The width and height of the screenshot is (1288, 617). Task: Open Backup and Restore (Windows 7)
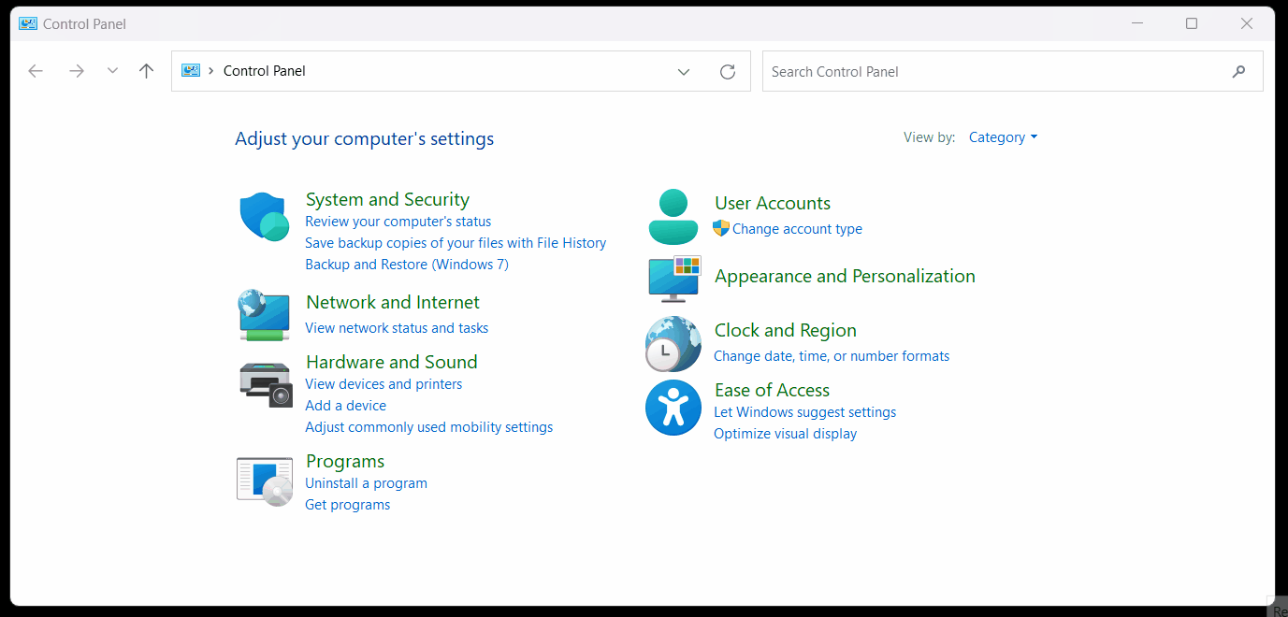point(407,265)
